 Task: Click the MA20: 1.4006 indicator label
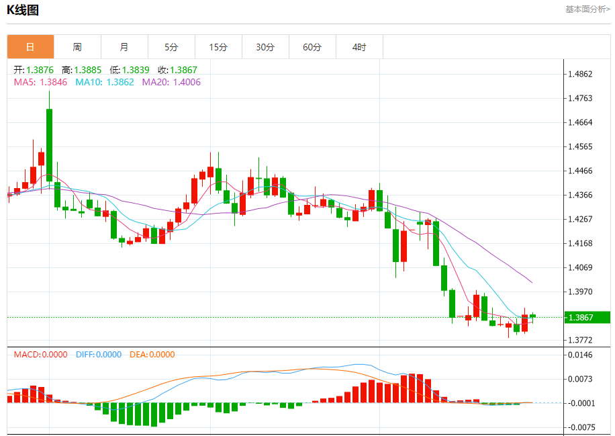(171, 82)
